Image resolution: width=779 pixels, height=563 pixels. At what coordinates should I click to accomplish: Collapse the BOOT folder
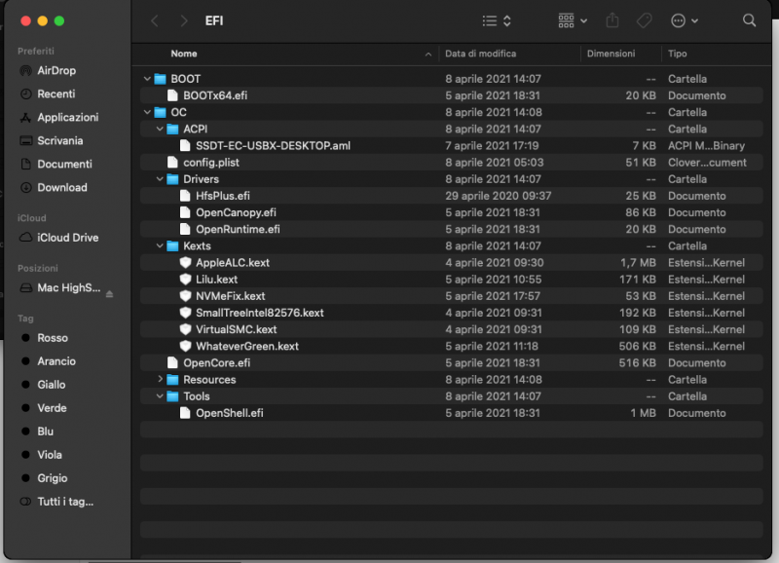click(x=147, y=79)
